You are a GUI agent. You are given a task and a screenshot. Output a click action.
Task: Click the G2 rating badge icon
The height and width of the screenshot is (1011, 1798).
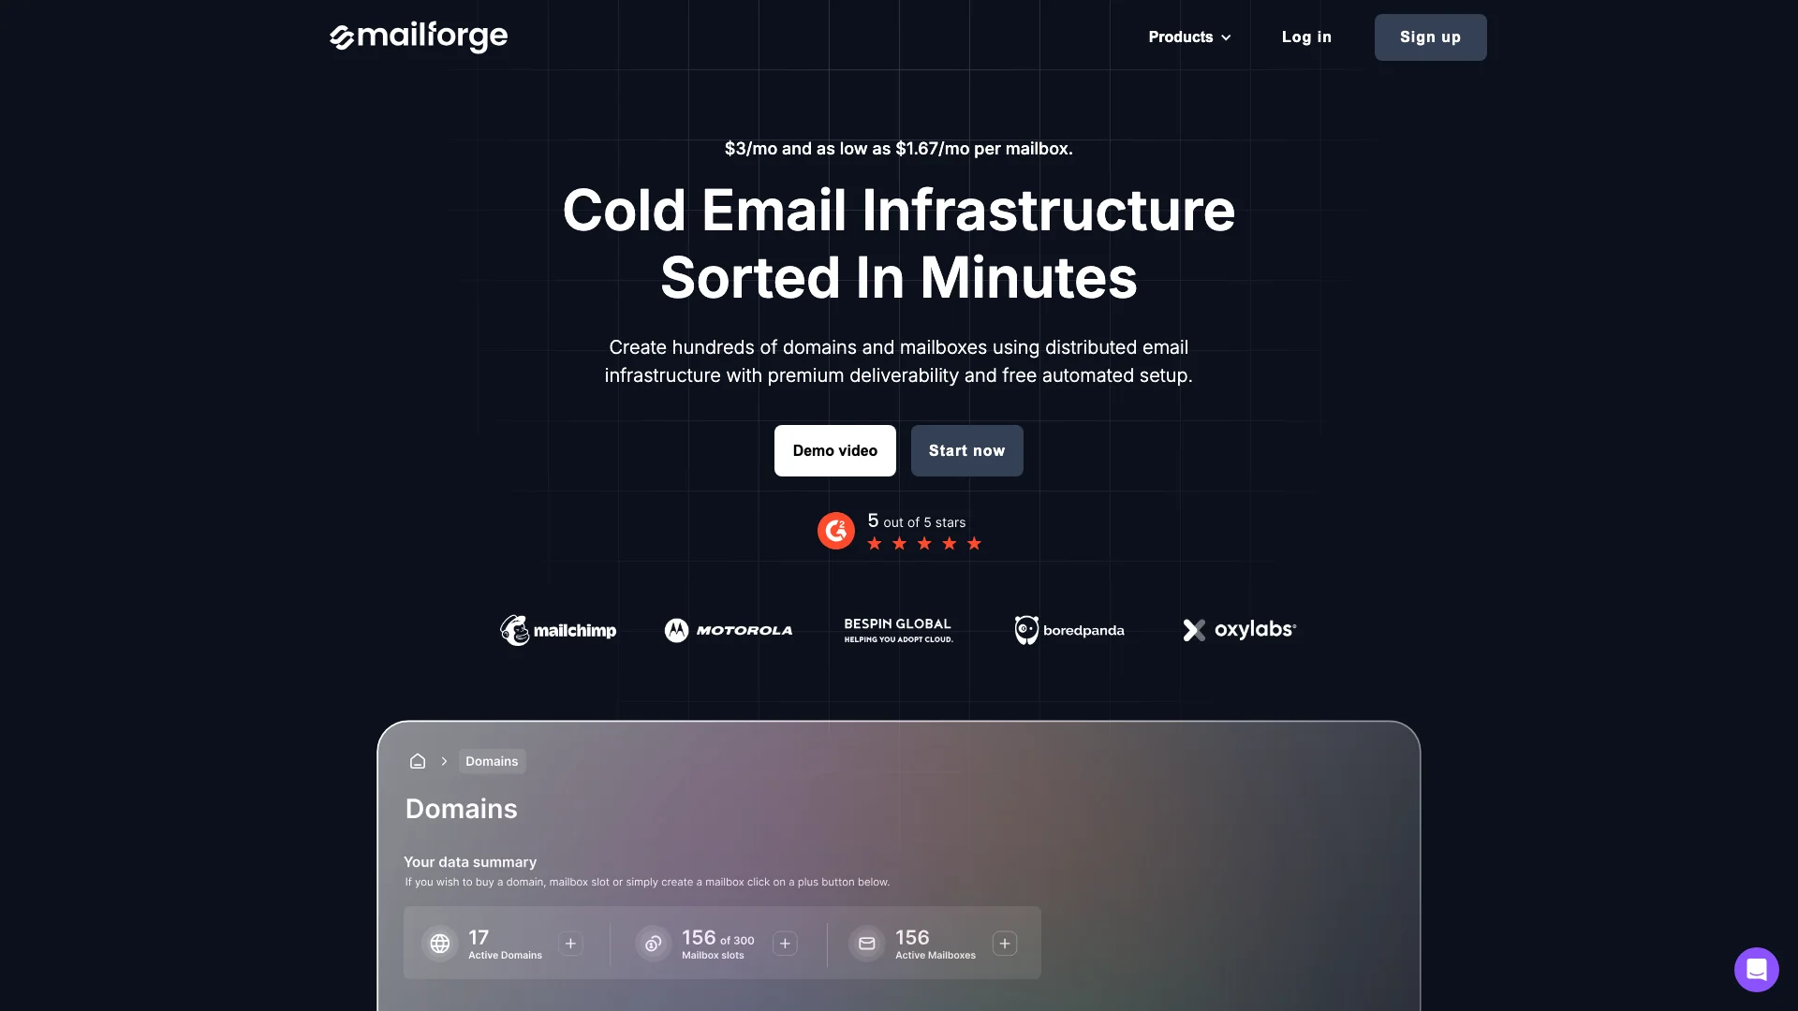pos(836,531)
